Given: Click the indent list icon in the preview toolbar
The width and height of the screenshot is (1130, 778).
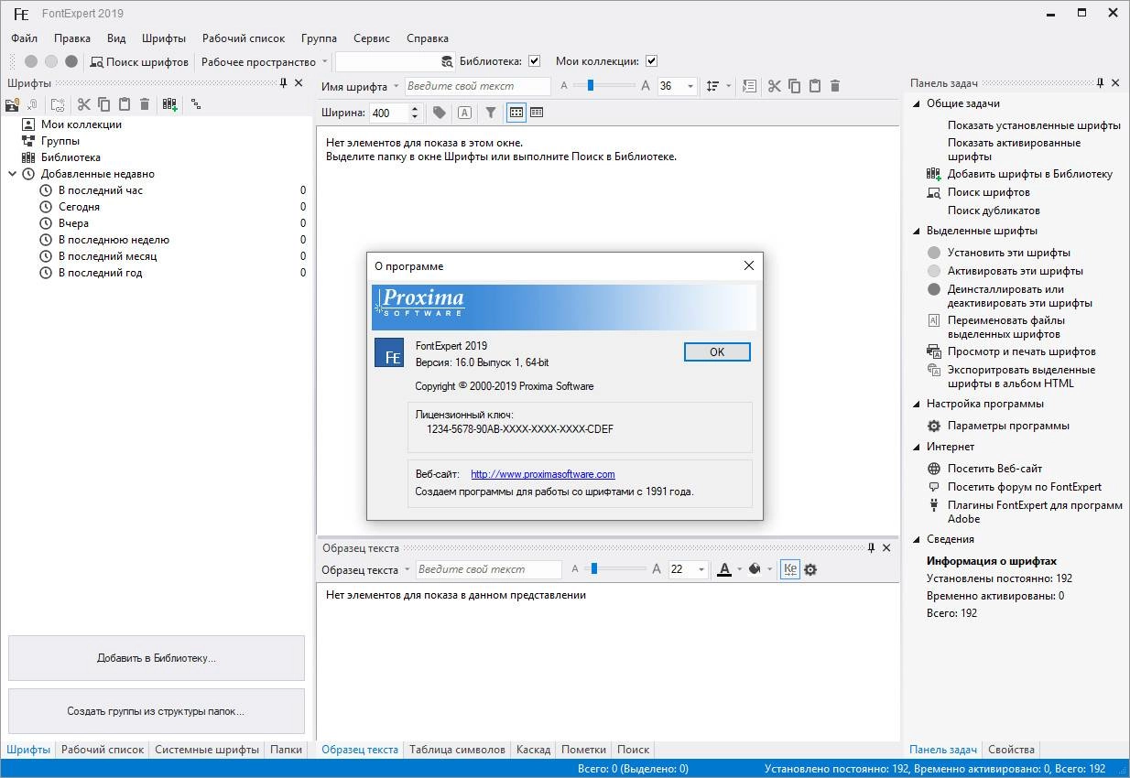Looking at the screenshot, I should click(x=750, y=86).
